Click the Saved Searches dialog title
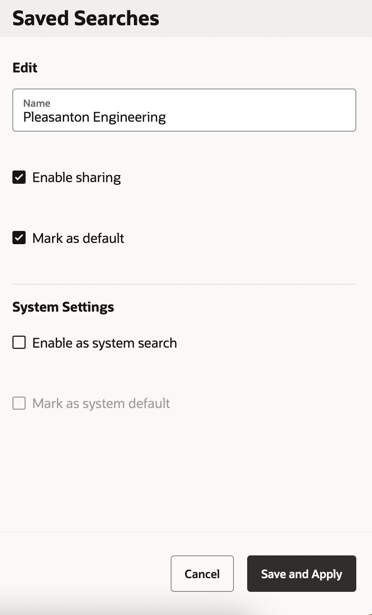The image size is (372, 615). click(x=86, y=19)
